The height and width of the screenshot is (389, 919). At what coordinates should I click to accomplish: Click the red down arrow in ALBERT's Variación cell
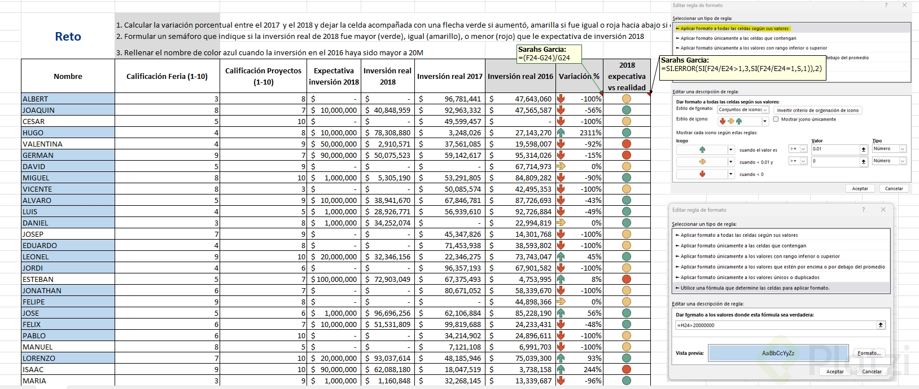(561, 99)
